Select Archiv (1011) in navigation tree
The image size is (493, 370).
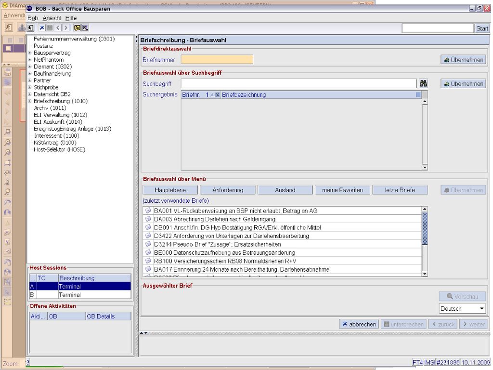point(50,108)
